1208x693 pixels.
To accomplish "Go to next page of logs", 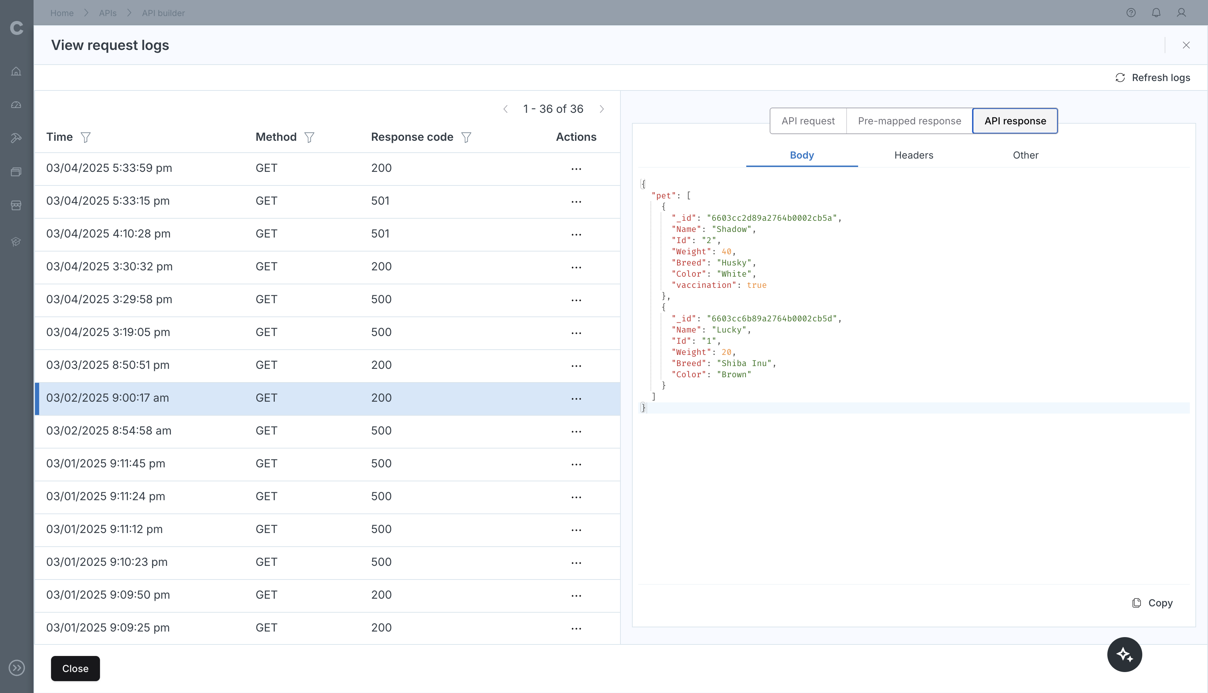I will tap(602, 109).
